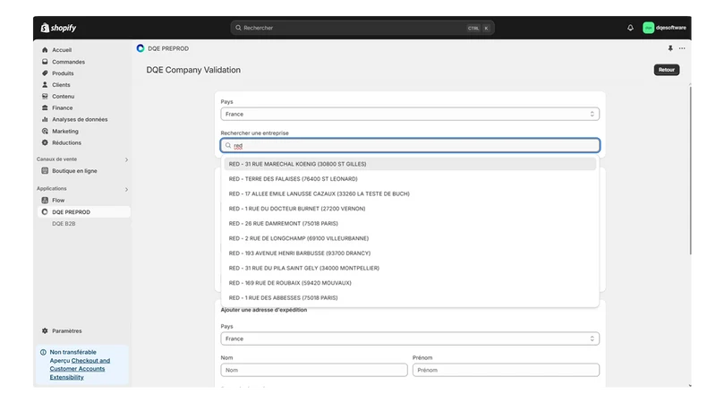The image size is (716, 403).
Task: Select RED - TERRE DES FALAISES result
Action: click(410, 178)
